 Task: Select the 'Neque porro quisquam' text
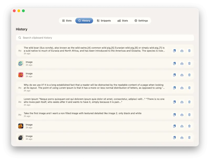[94, 100]
